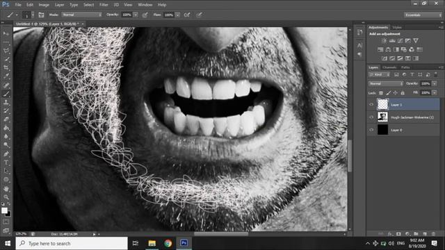Open the layer Fill arrow
Viewport: 445px width, 250px height.
click(435, 92)
